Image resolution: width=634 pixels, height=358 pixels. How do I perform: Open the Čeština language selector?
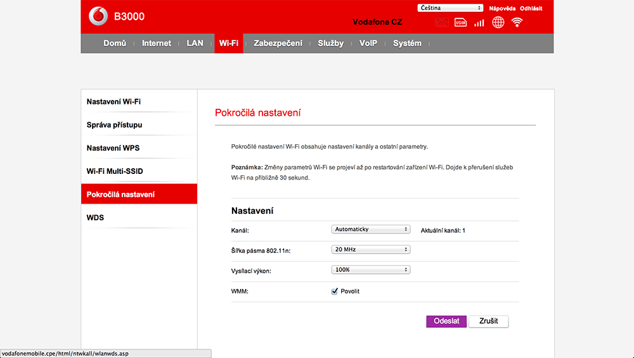[450, 8]
